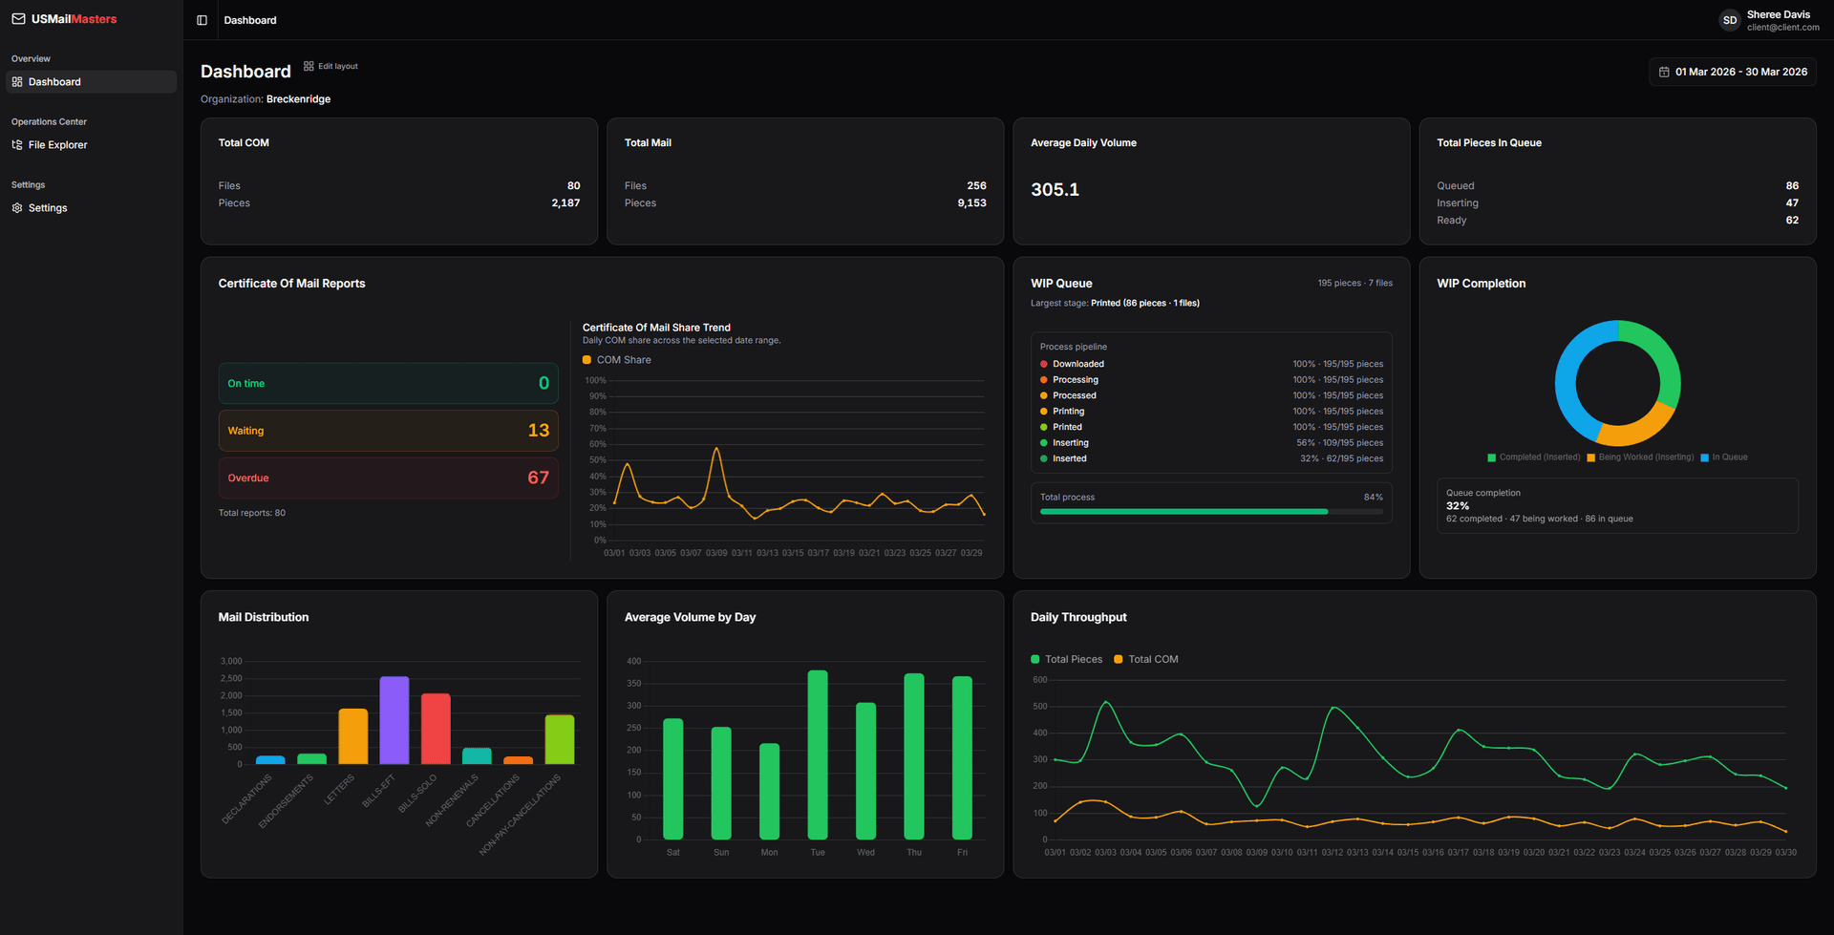1834x935 pixels.
Task: Select Settings in the sidebar navigation
Action: [48, 207]
